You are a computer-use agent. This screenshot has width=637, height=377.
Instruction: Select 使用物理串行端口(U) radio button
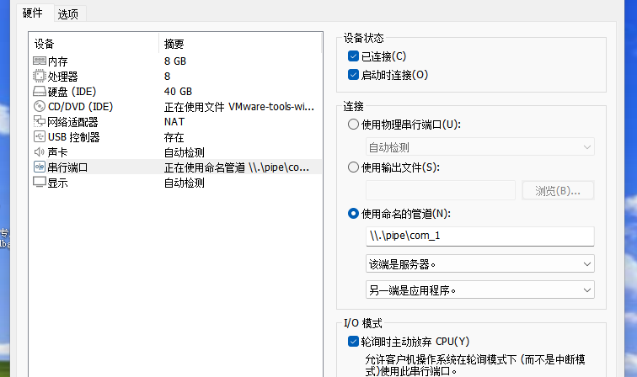(x=353, y=125)
